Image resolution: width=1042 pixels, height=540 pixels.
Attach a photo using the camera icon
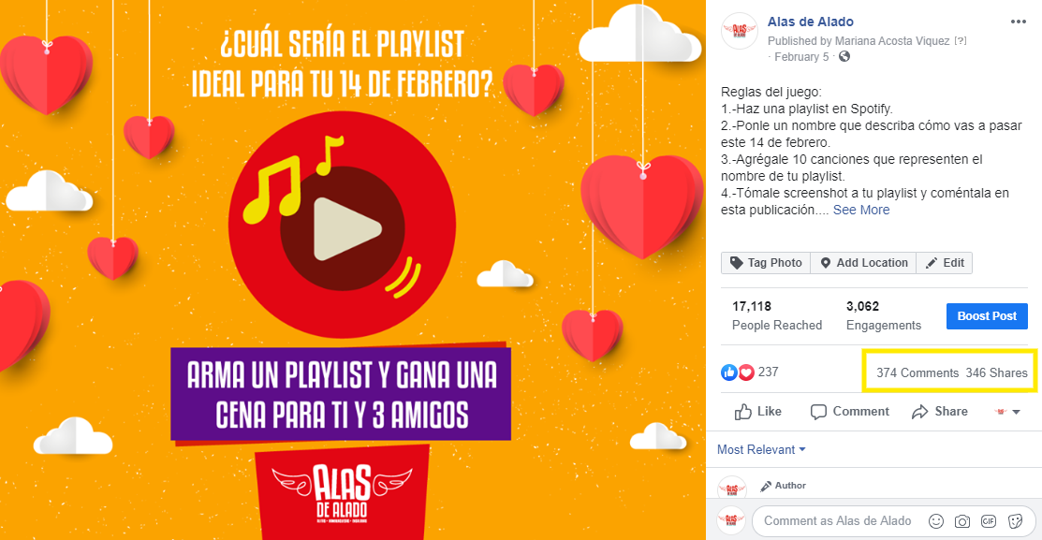(962, 521)
